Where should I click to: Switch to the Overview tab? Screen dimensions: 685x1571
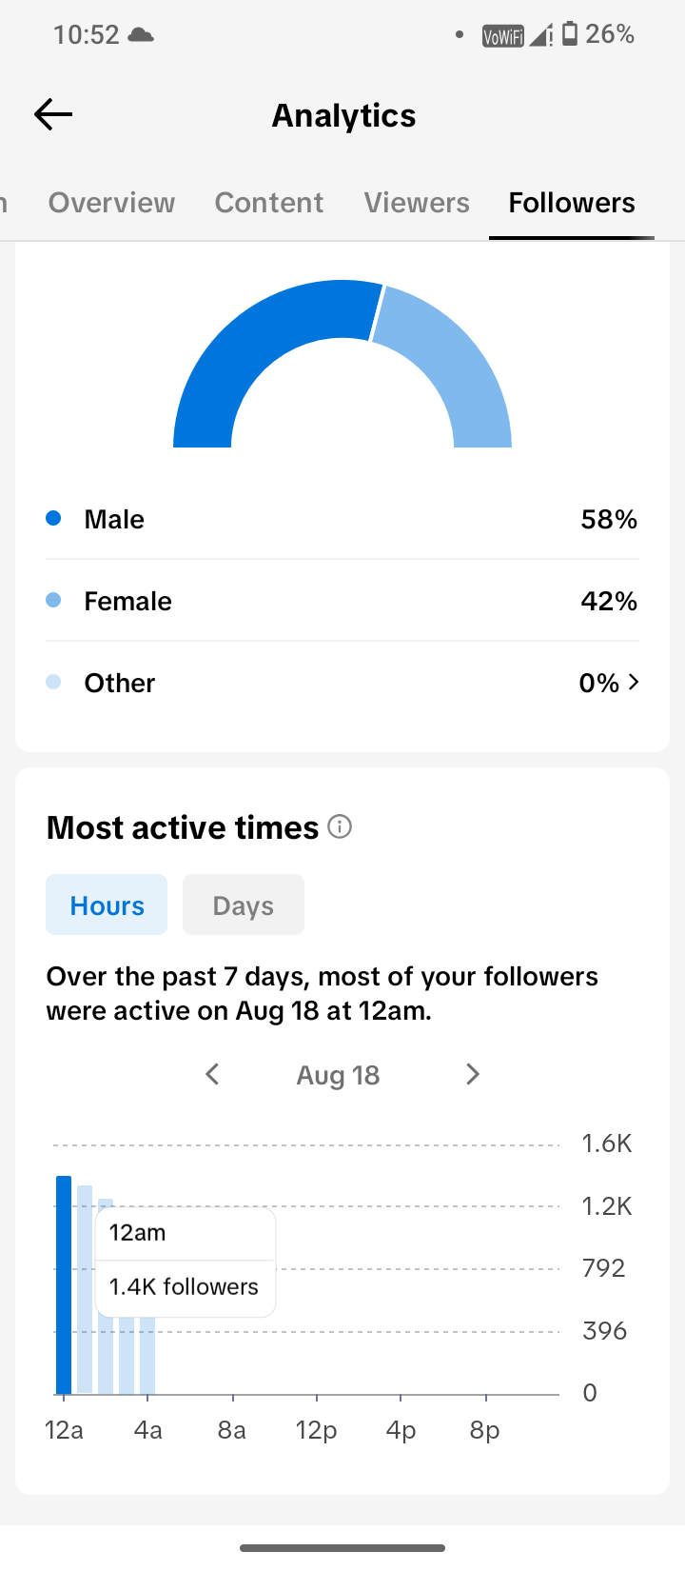[112, 203]
